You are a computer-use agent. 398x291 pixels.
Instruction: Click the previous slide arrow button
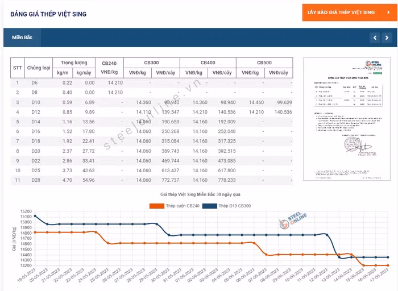click(375, 38)
